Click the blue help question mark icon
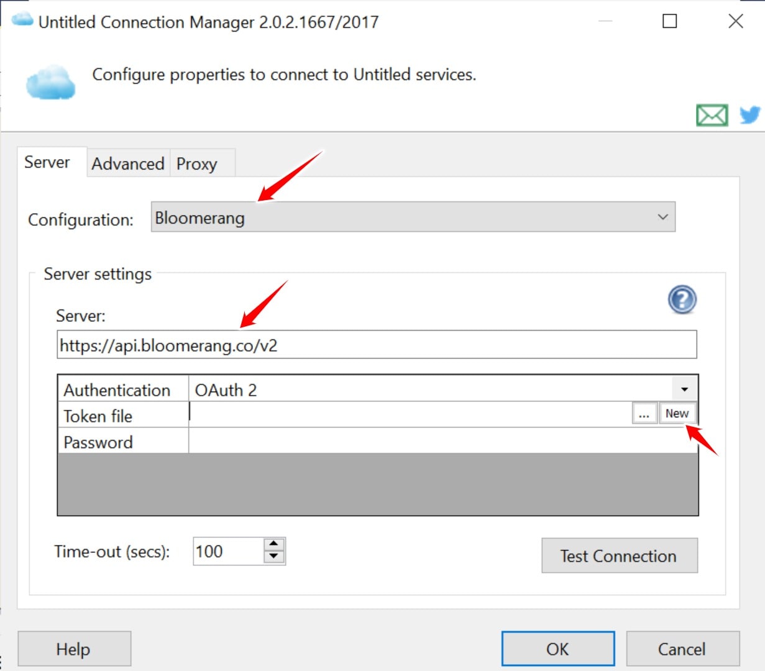This screenshot has height=671, width=765. pos(682,299)
